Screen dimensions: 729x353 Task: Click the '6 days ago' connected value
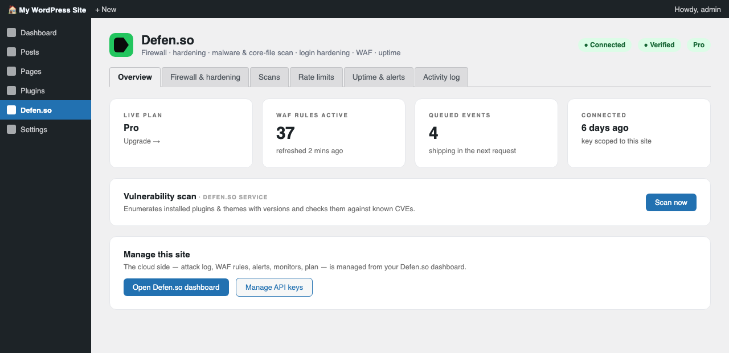click(x=605, y=128)
